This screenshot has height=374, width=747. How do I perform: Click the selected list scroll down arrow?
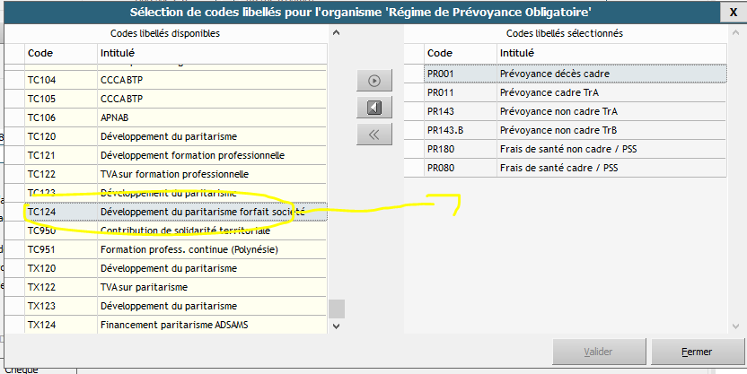point(736,326)
